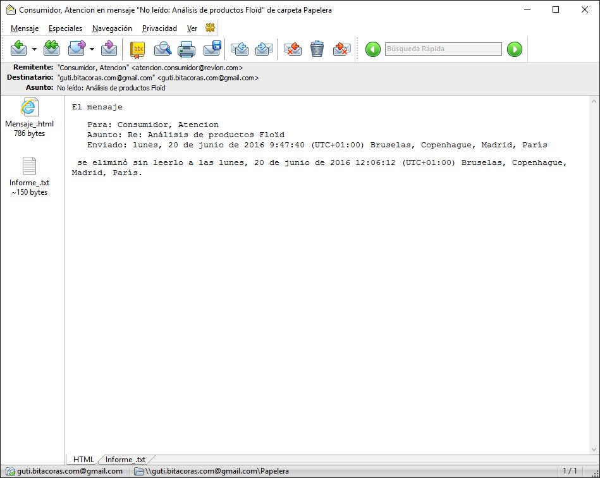Click the scrollbar up arrow in message pane
The width and height of the screenshot is (600, 478).
pos(594,101)
